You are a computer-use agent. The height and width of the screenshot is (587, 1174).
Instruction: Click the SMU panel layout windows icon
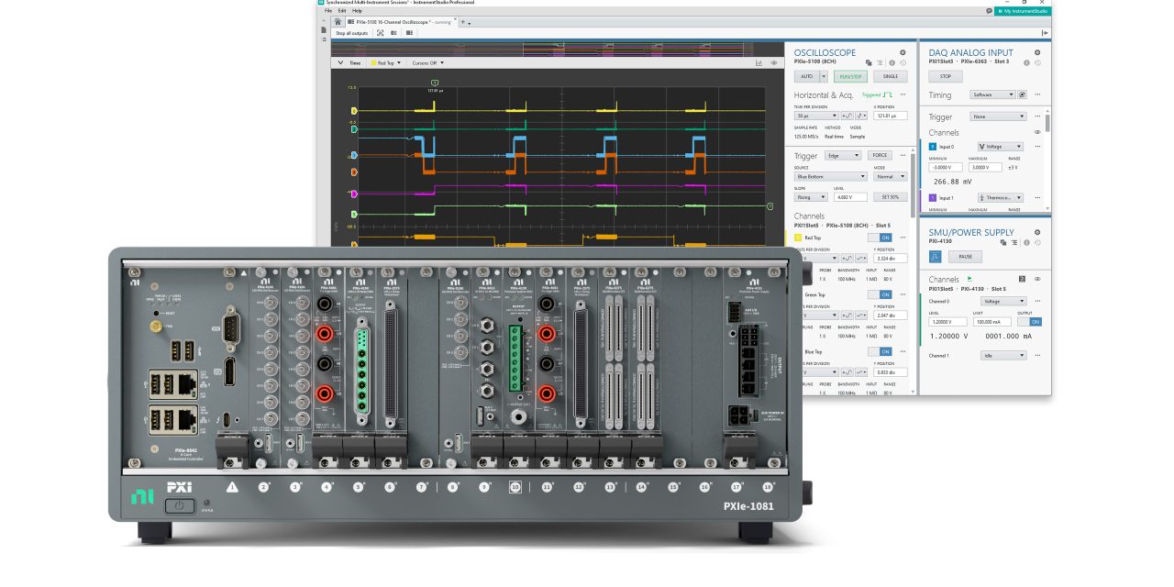(1003, 243)
